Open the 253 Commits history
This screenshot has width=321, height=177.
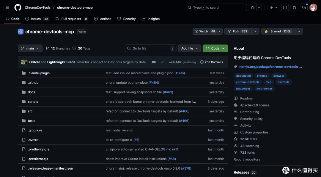(x=212, y=62)
